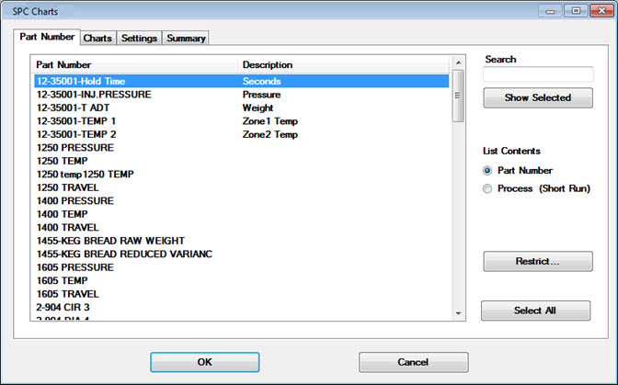
Task: Select 12-35001-INJ.PRESSURE in the list
Action: click(94, 95)
